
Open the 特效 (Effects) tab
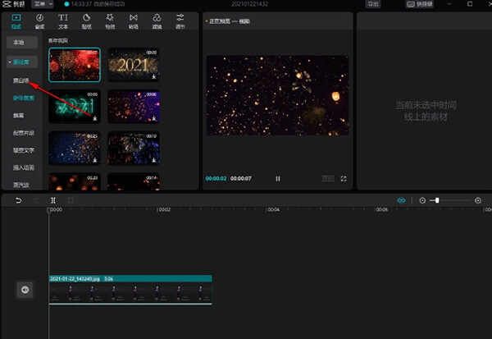(x=110, y=21)
